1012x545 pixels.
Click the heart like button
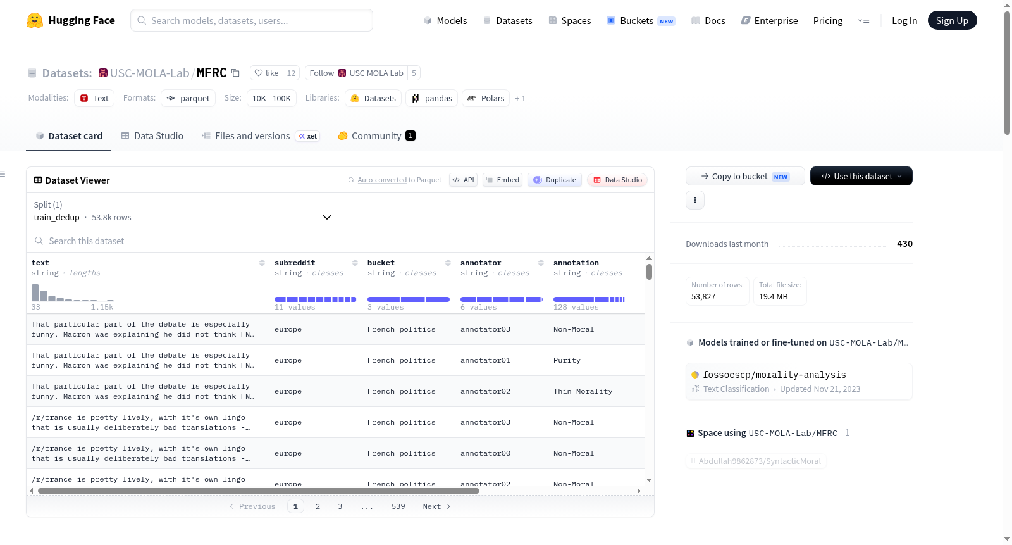coord(266,73)
